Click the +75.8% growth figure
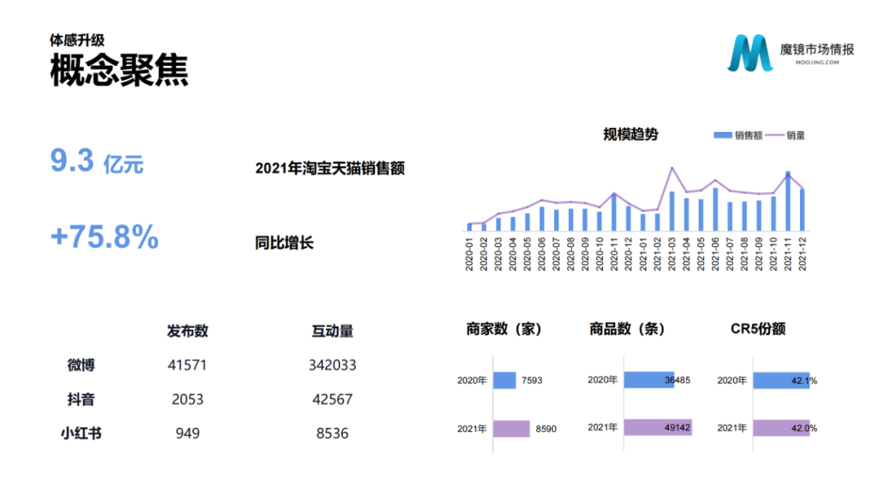Image resolution: width=879 pixels, height=494 pixels. pos(105,237)
